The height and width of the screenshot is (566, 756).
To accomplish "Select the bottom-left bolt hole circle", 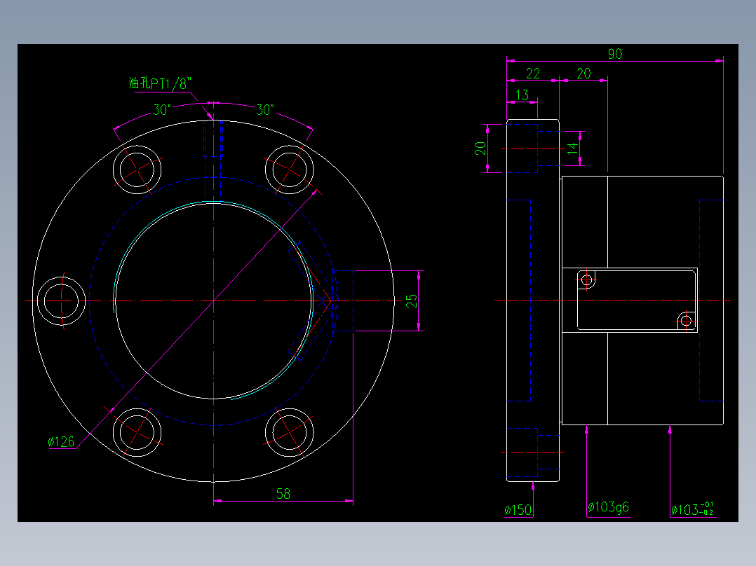I will 137,433.
